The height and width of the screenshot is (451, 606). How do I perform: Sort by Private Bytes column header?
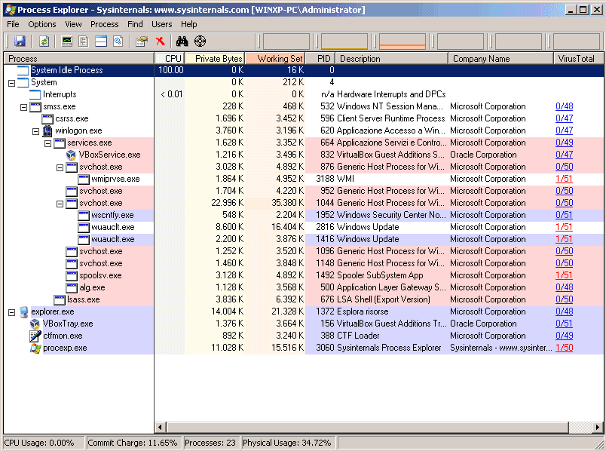pyautogui.click(x=215, y=58)
